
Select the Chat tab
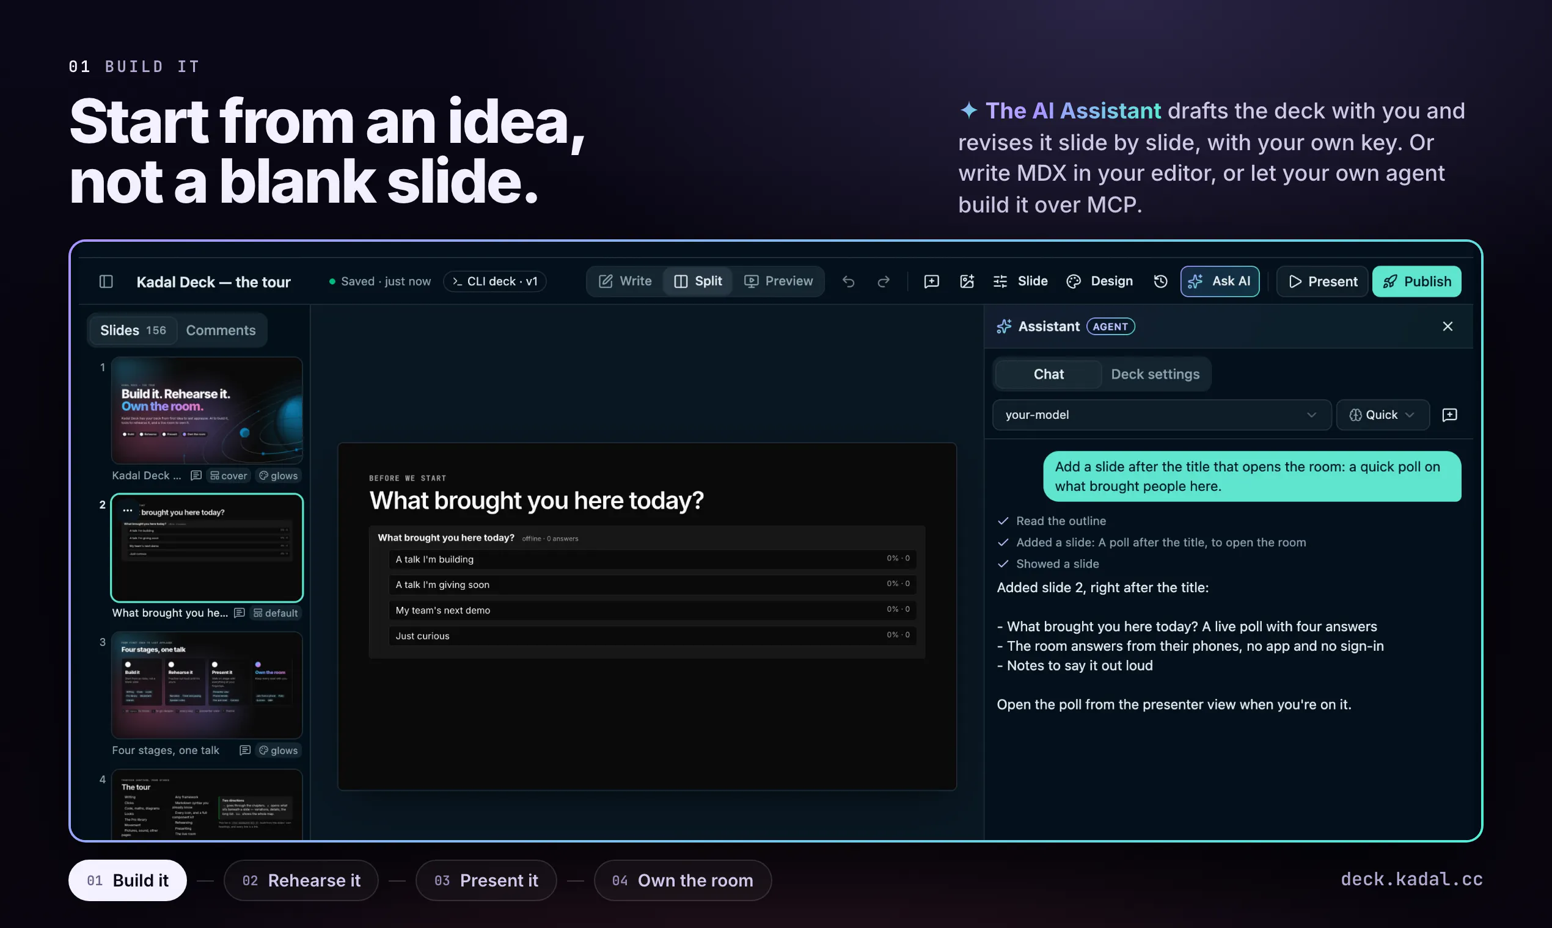pos(1049,375)
